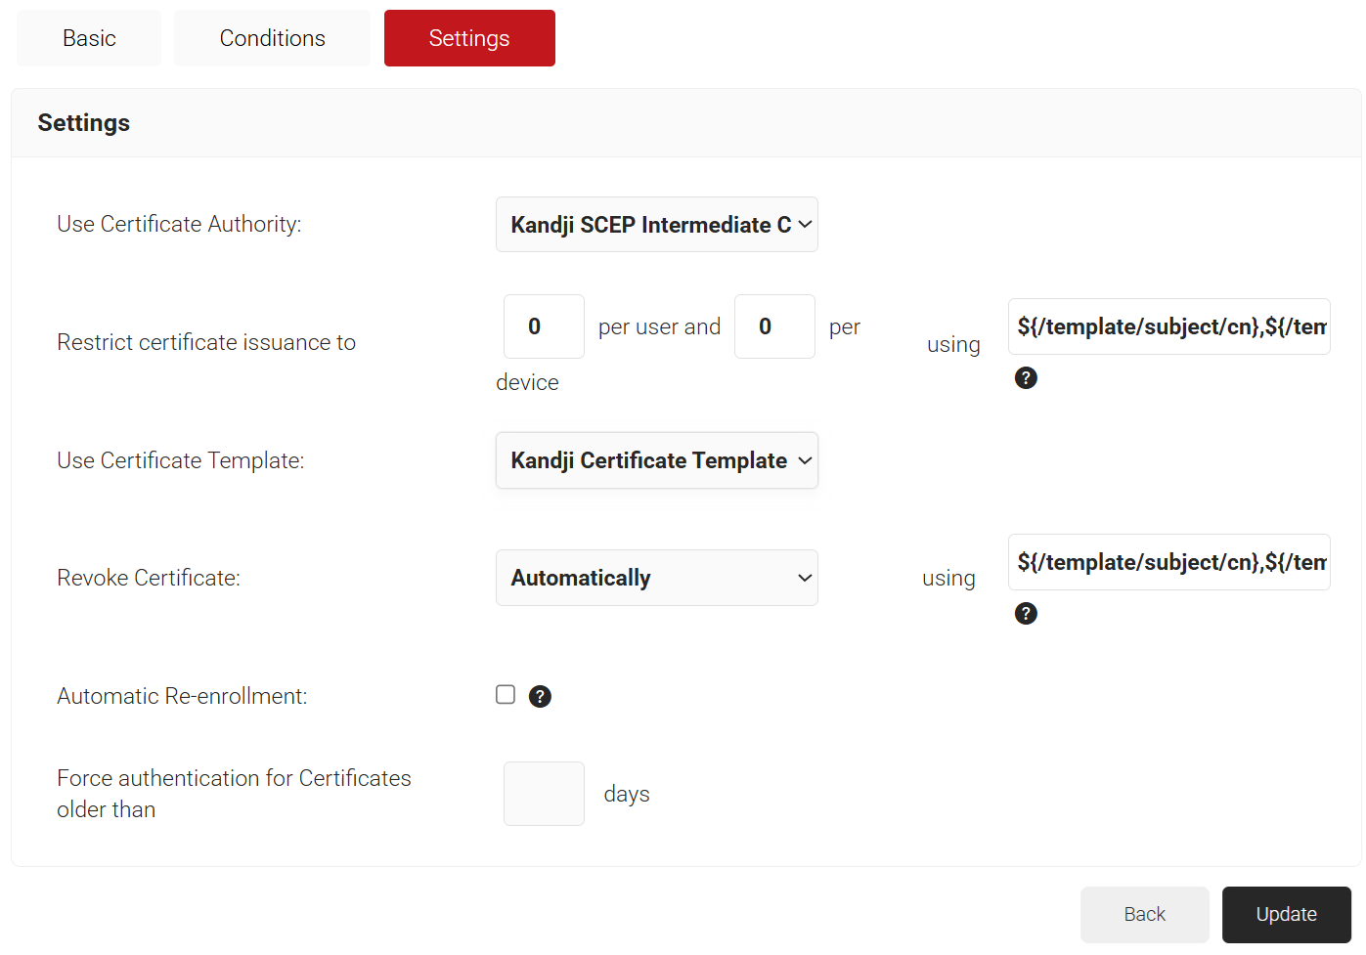Image resolution: width=1366 pixels, height=955 pixels.
Task: Edit the issuance restriction template expression field
Action: point(1168,326)
